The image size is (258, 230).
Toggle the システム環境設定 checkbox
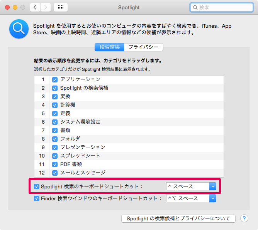(55, 122)
